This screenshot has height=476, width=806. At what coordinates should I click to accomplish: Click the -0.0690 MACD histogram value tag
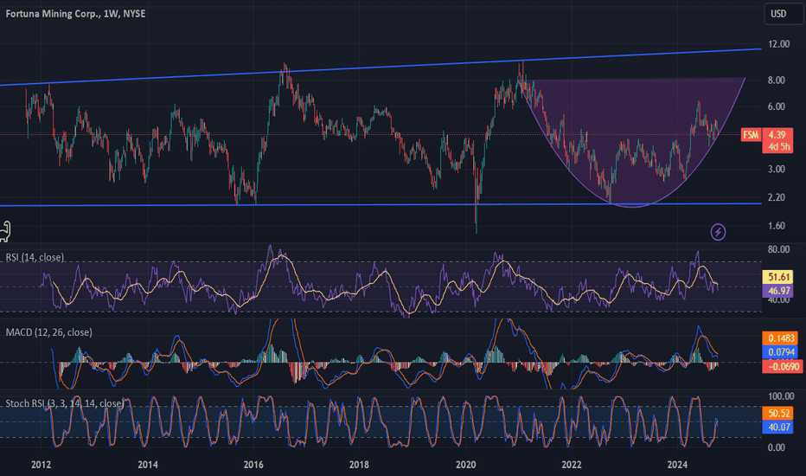[x=783, y=366]
